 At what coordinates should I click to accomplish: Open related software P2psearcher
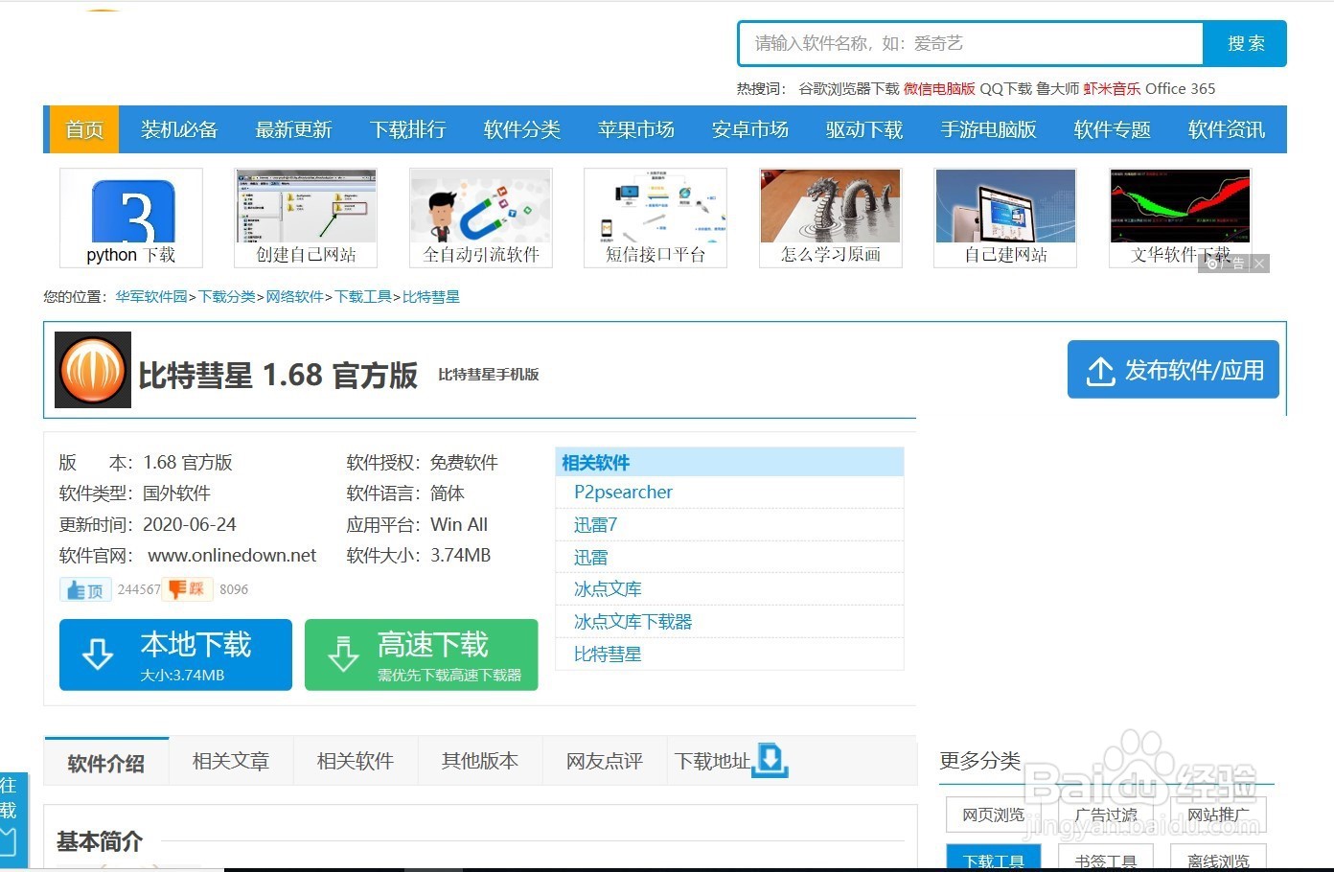[x=623, y=493]
